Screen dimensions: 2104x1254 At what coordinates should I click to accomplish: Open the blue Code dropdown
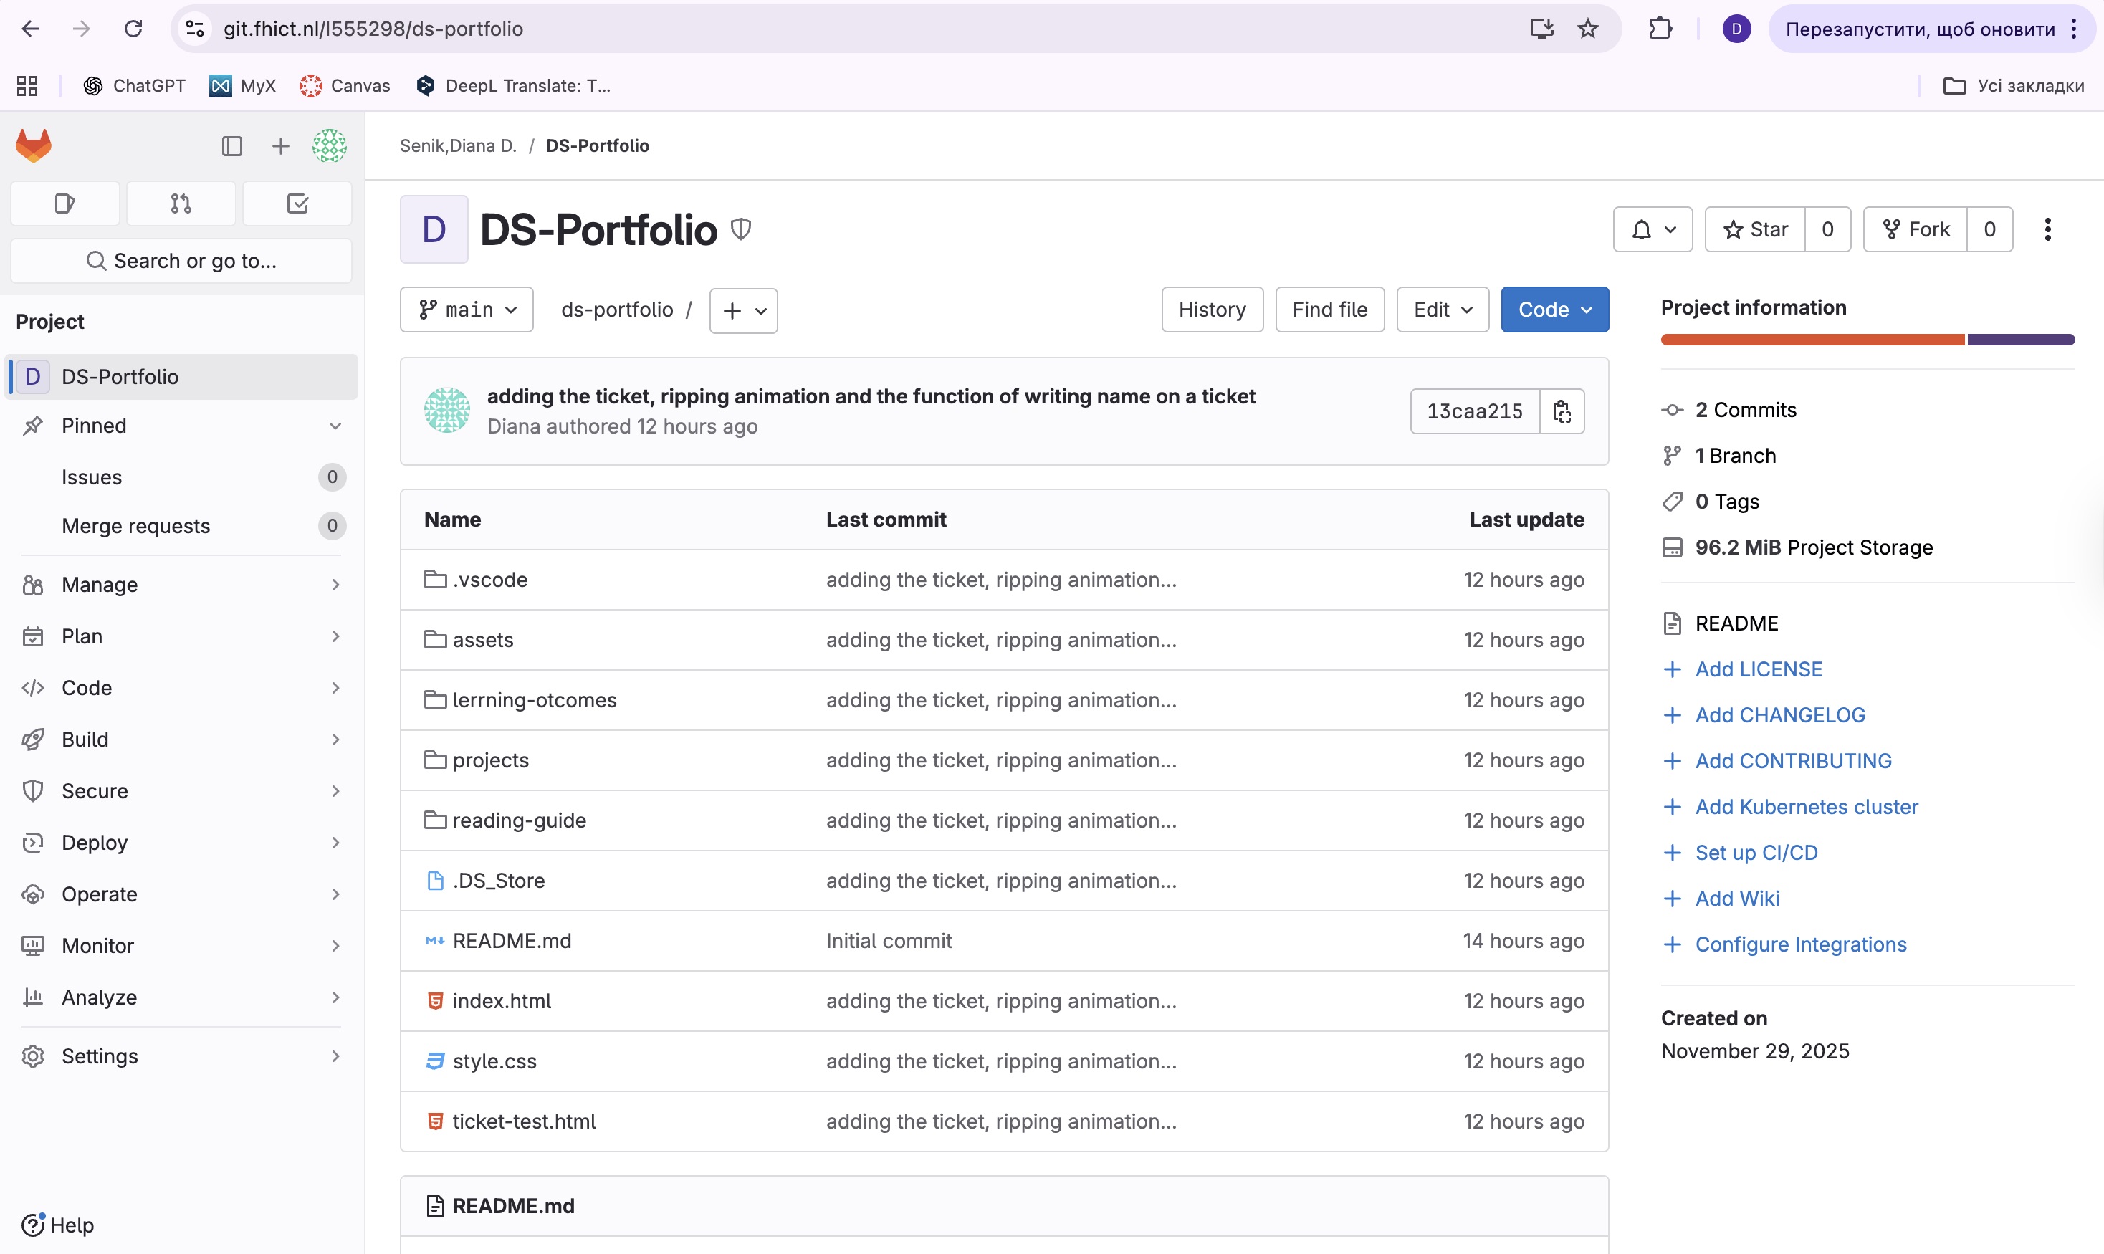pos(1554,310)
